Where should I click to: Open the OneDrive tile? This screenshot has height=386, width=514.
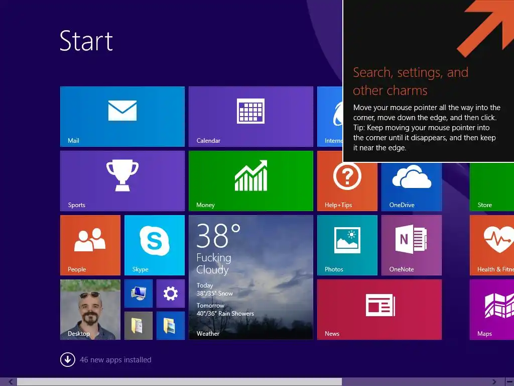(x=412, y=186)
